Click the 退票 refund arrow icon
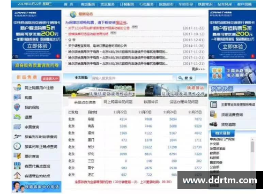Viewport: 268px width, 194px height. (17, 117)
